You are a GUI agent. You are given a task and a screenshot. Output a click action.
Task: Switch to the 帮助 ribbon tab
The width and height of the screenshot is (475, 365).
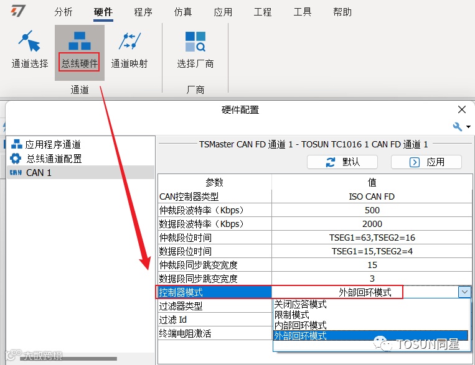[342, 12]
